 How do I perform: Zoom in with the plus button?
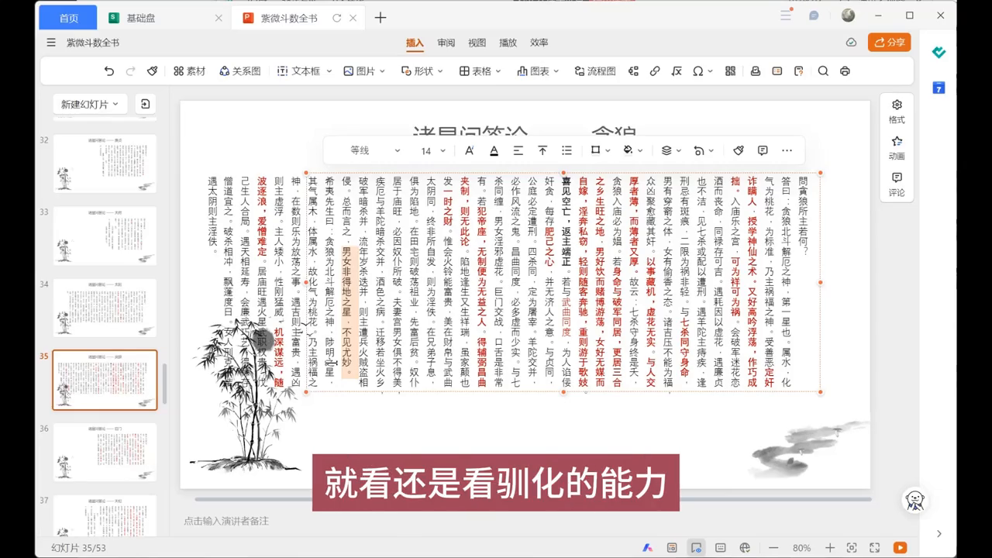coord(829,548)
